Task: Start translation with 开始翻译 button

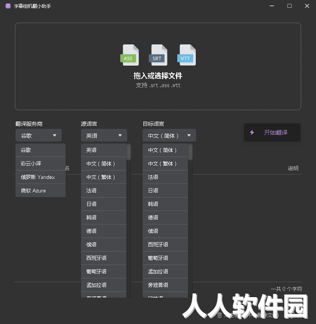Action: (272, 132)
